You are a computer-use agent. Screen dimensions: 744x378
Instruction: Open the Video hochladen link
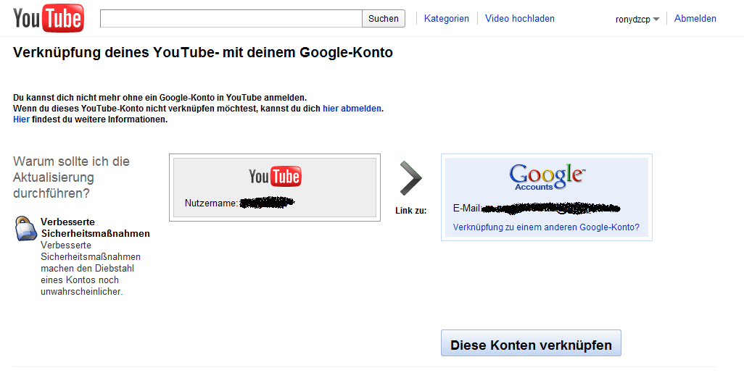point(519,19)
